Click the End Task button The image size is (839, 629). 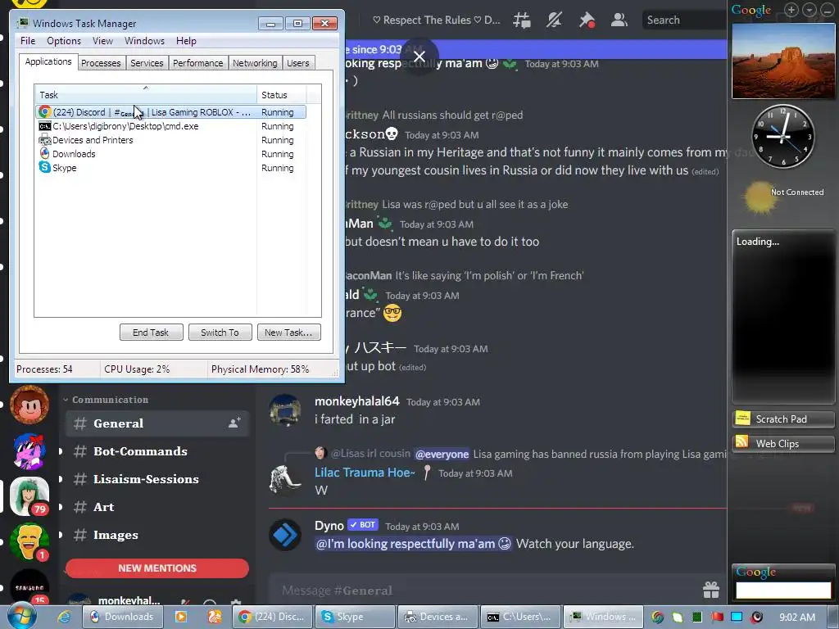(151, 333)
